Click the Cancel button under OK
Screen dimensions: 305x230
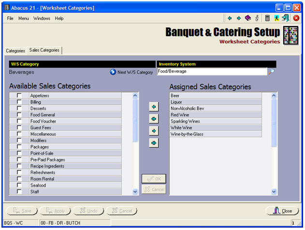pos(154,189)
